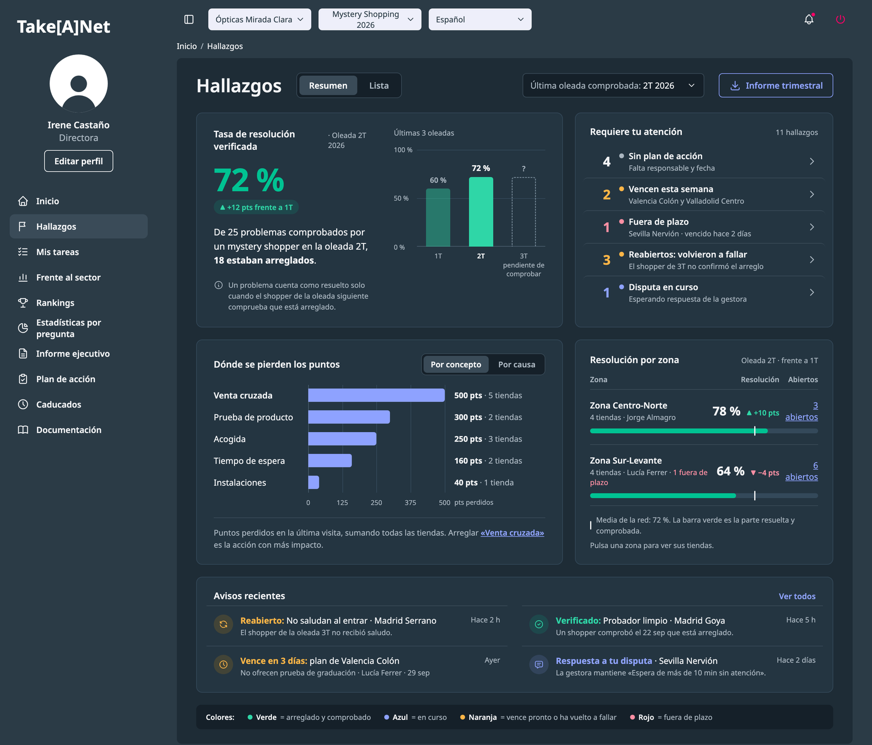
Task: Click the clock icon for Vence en 3 días
Action: tap(223, 664)
